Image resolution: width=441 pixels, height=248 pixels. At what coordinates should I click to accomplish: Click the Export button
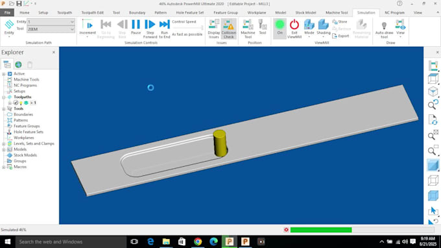[340, 36]
